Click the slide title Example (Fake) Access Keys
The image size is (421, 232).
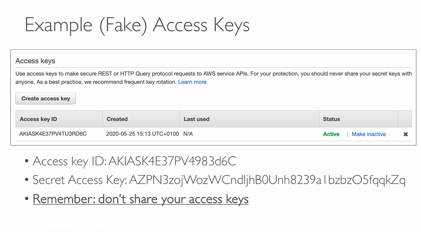[x=137, y=26]
